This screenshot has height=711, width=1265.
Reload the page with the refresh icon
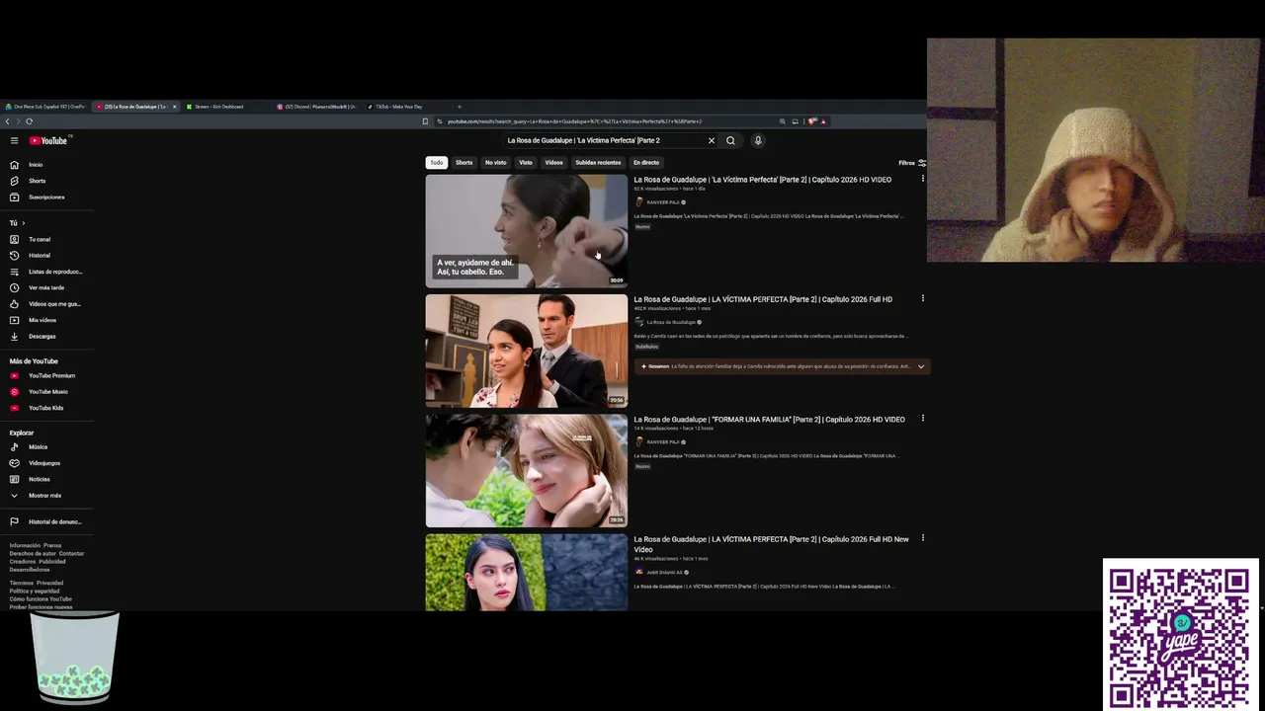(x=30, y=121)
